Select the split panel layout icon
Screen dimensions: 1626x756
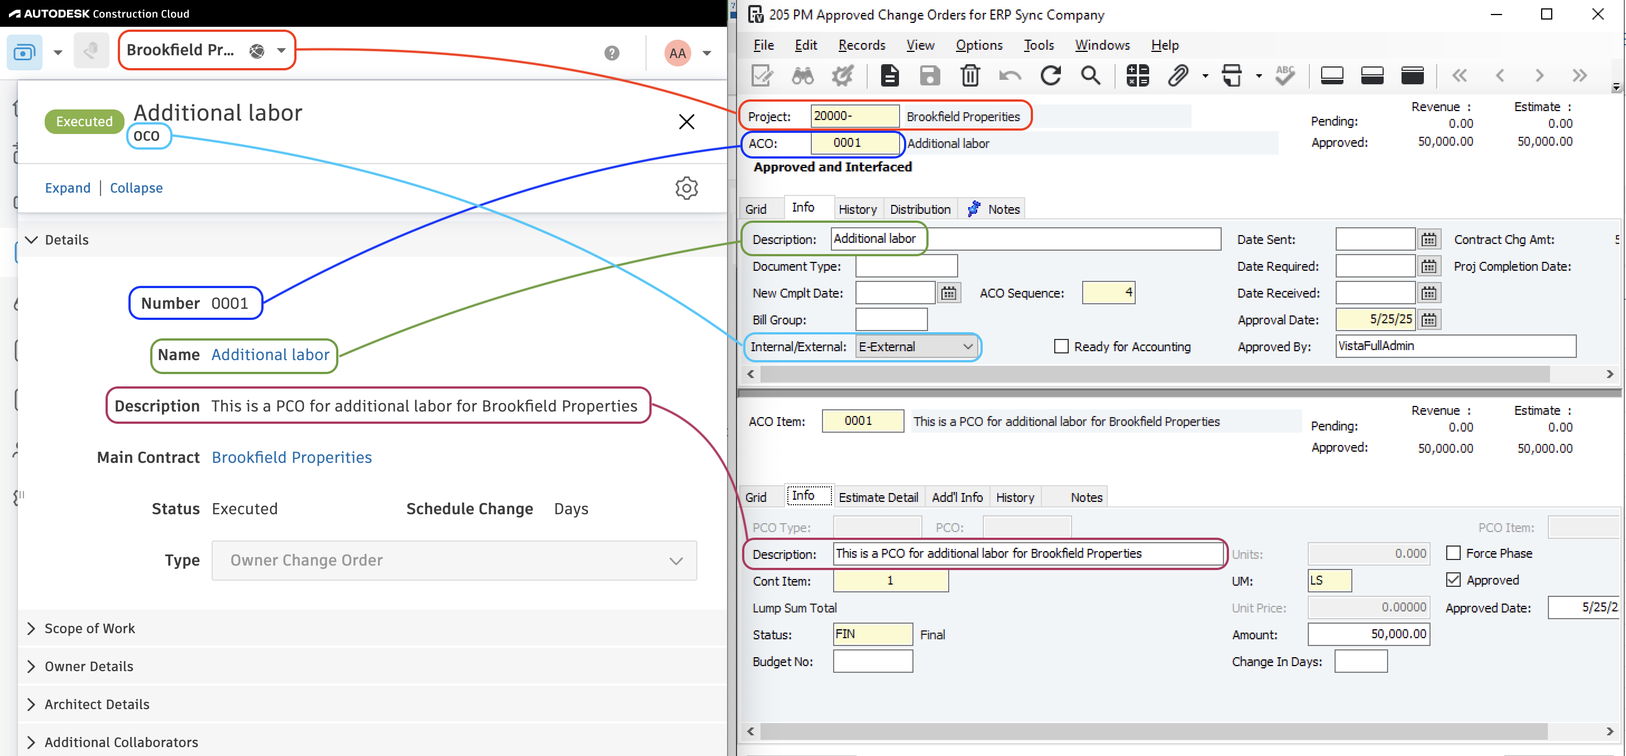click(1371, 76)
